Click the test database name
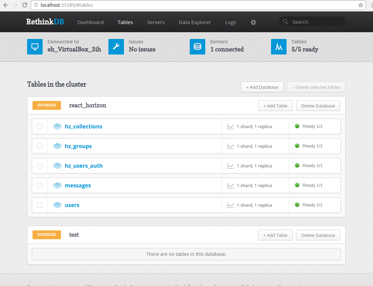This screenshot has width=373, height=286. pyautogui.click(x=74, y=235)
